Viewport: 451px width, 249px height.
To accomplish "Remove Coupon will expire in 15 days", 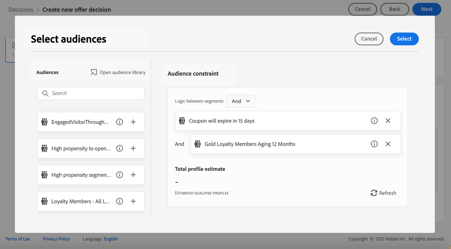I will 388,121.
